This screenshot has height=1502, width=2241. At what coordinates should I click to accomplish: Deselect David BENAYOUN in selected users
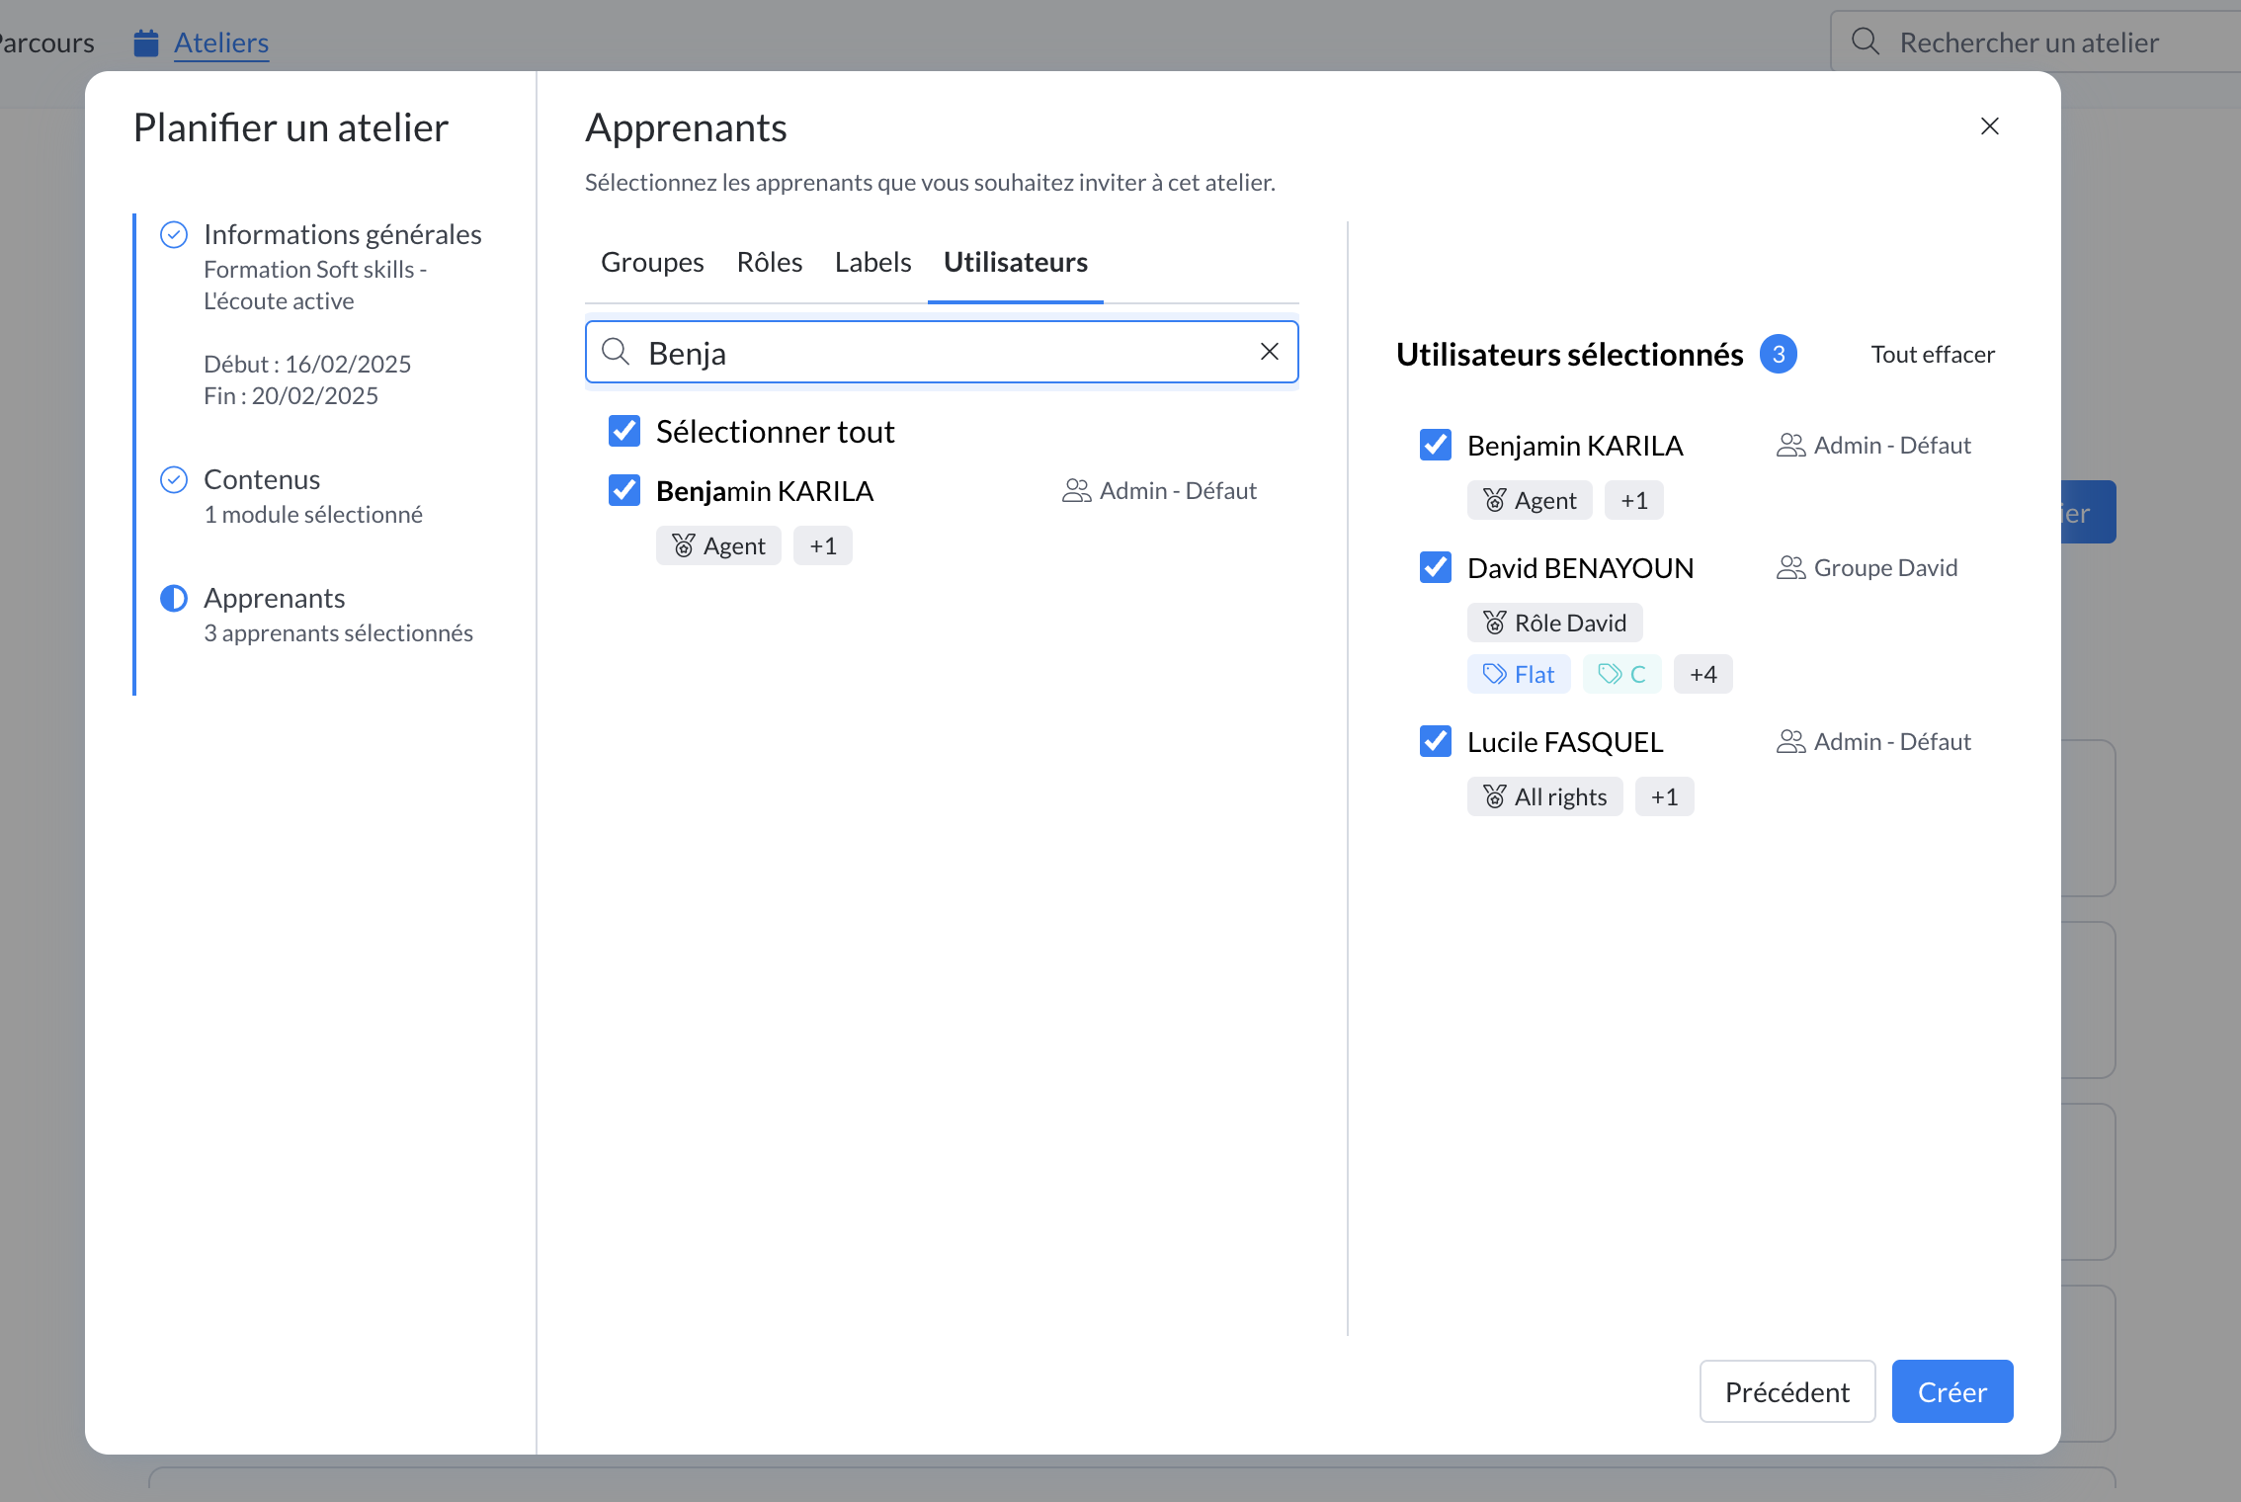pos(1435,568)
